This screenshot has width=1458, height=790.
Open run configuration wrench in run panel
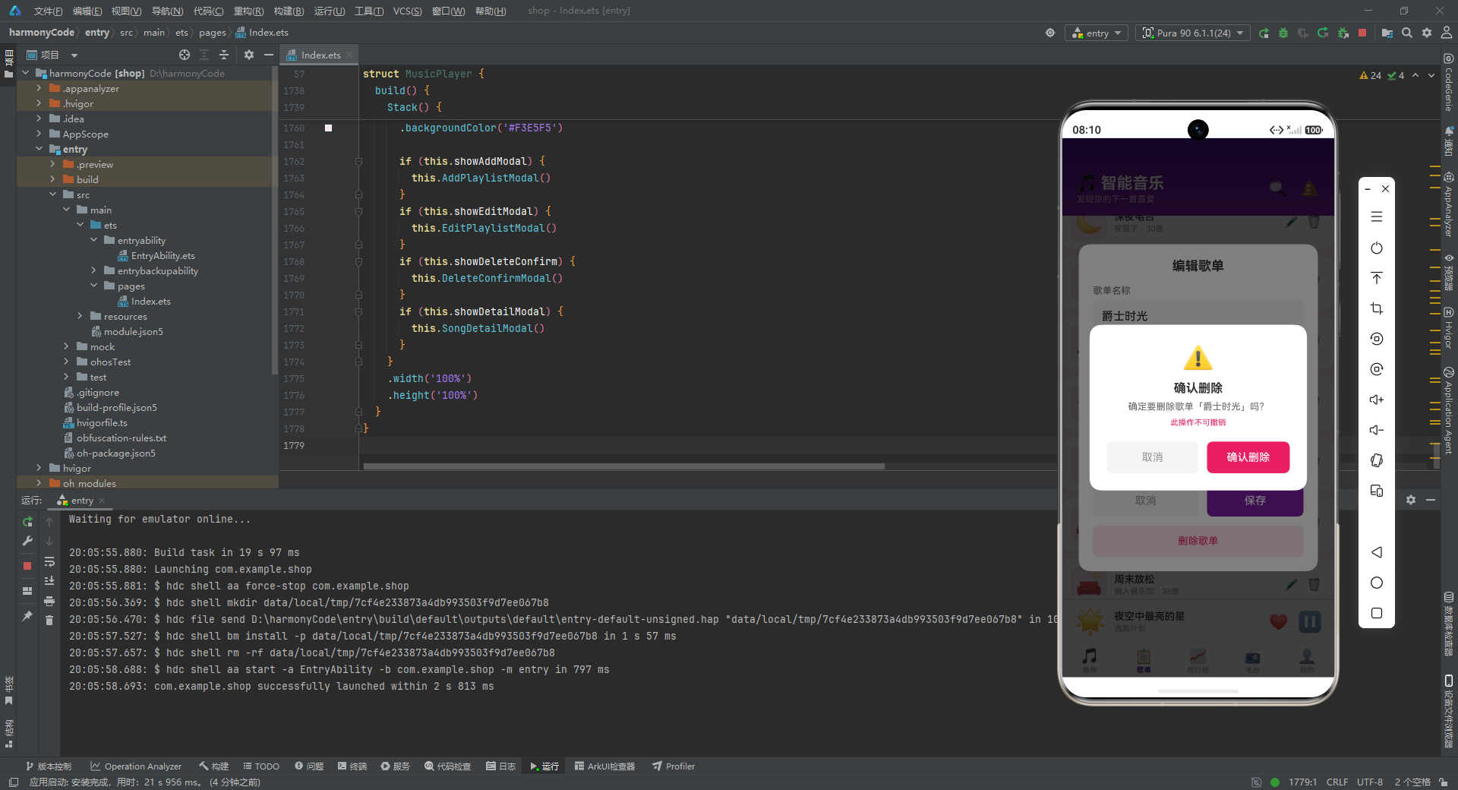(27, 541)
